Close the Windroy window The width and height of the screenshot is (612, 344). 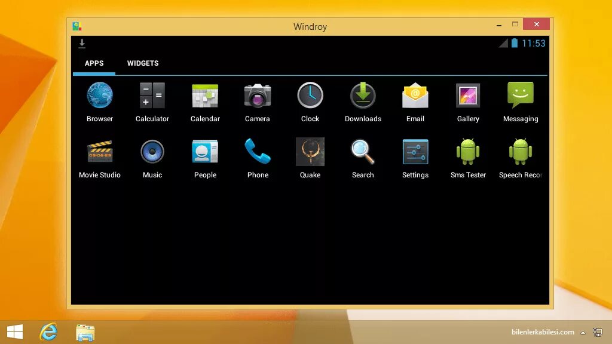point(536,24)
